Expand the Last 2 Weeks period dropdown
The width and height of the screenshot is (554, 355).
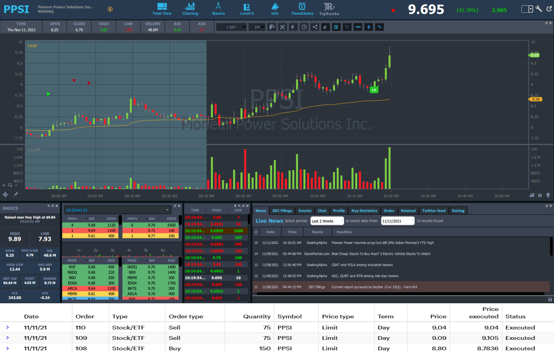tap(327, 221)
